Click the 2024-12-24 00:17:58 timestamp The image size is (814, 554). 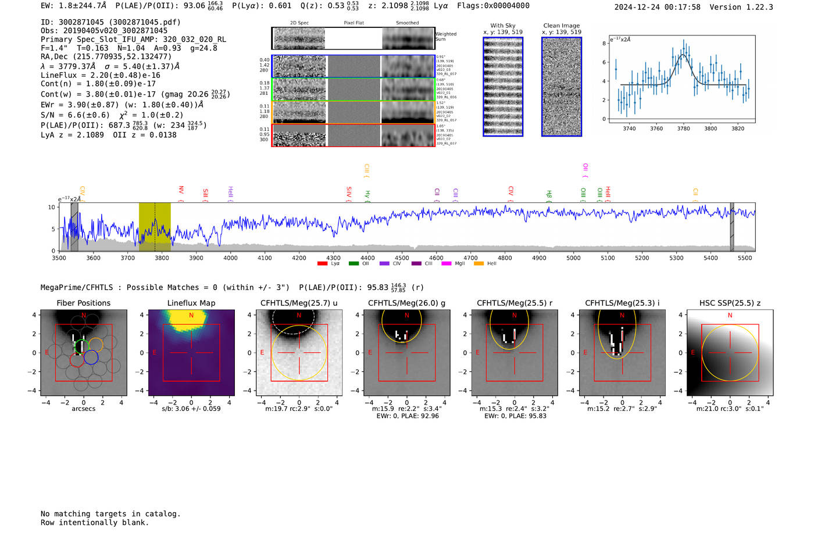(x=658, y=7)
